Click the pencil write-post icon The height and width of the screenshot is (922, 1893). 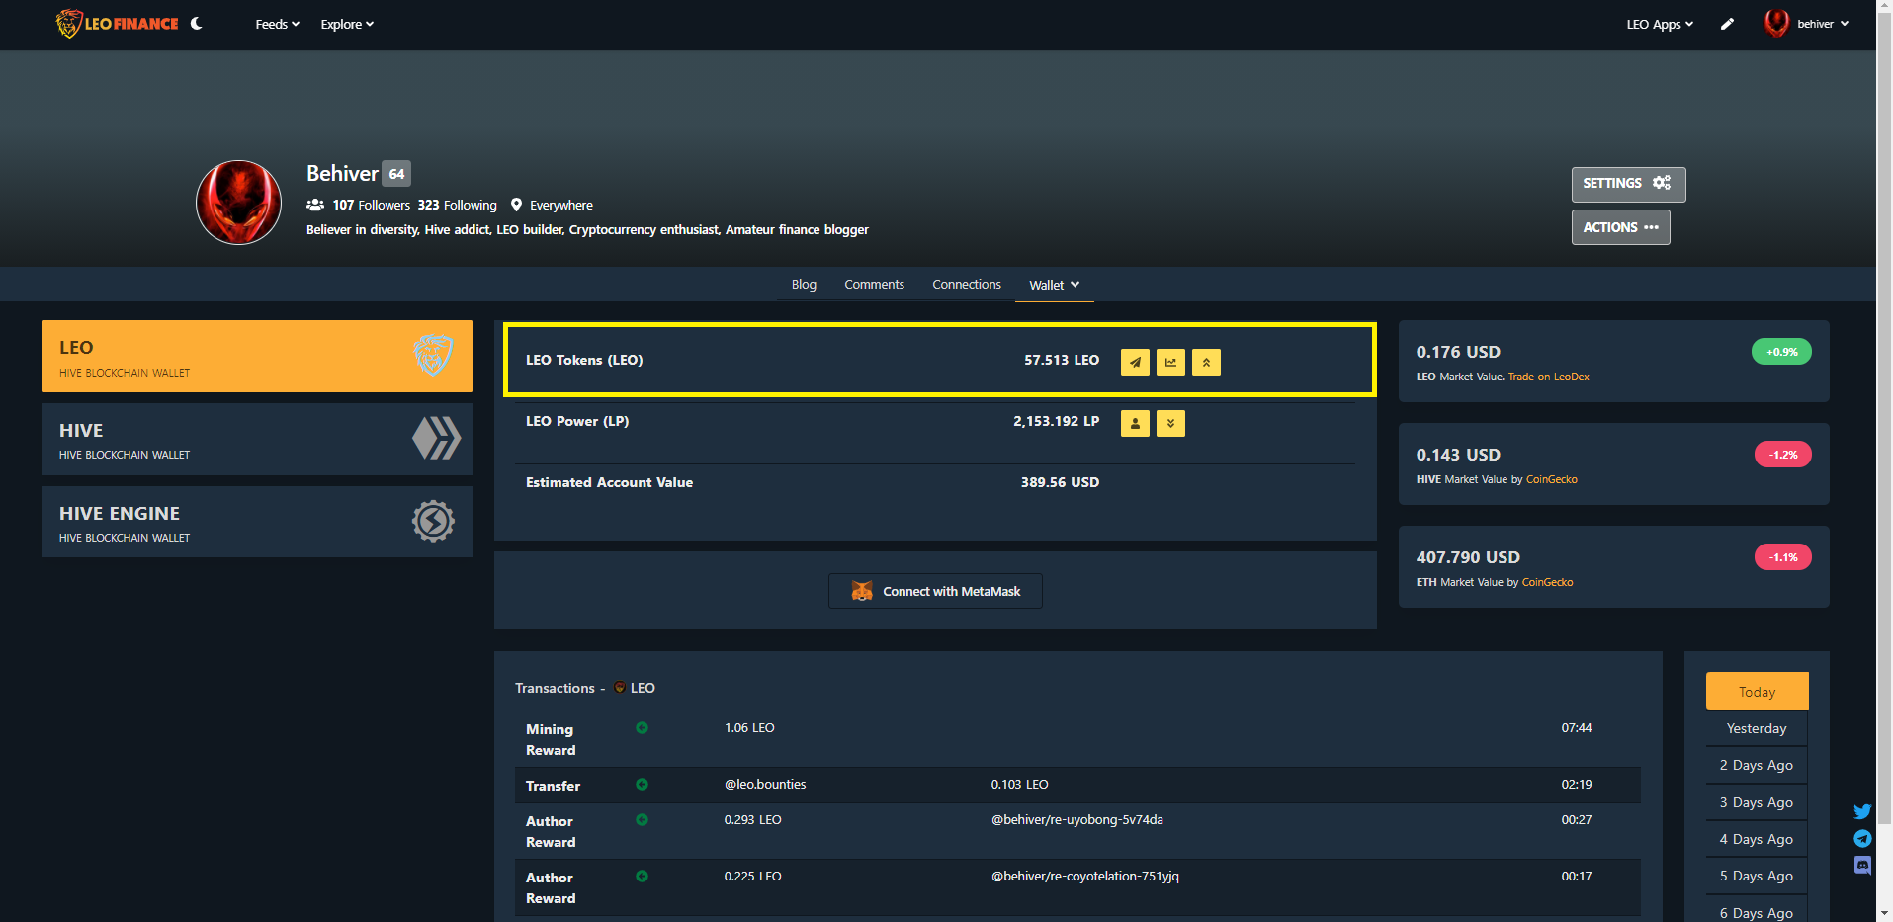pyautogui.click(x=1727, y=24)
